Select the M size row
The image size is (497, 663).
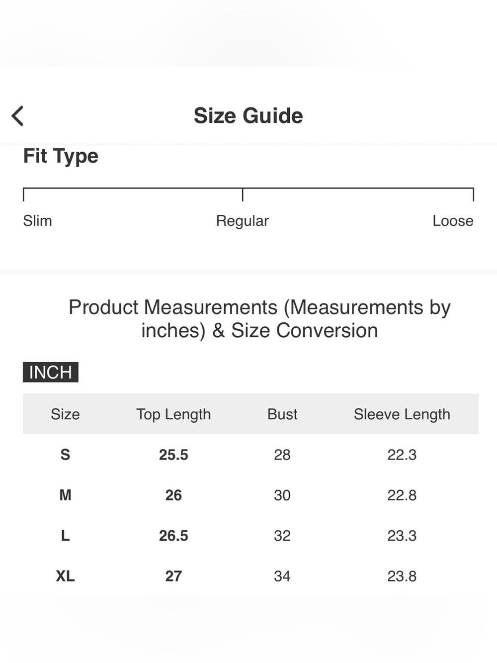pyautogui.click(x=250, y=495)
